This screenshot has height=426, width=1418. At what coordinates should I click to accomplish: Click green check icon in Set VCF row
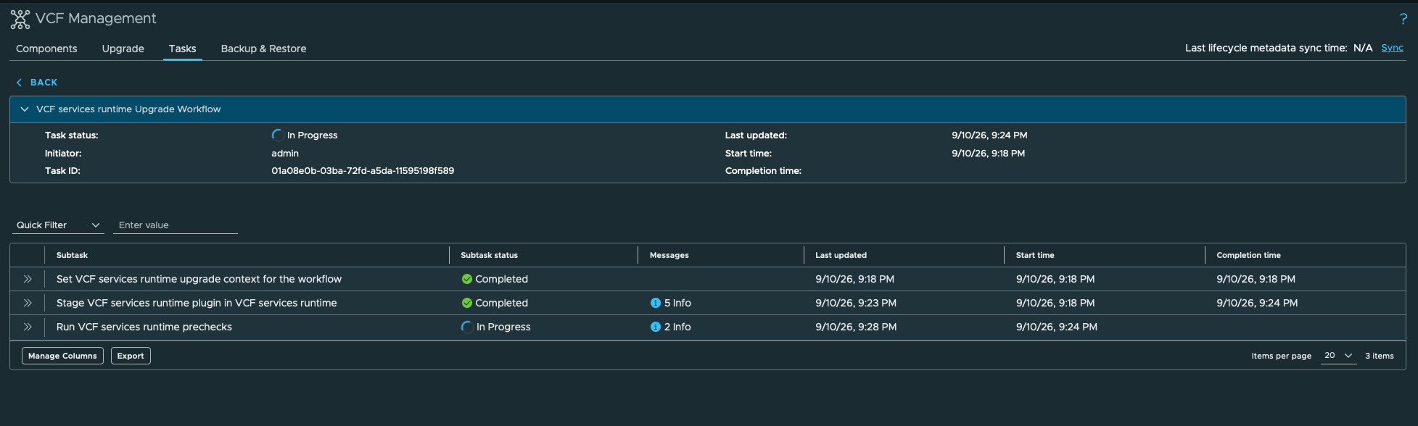[x=467, y=279]
